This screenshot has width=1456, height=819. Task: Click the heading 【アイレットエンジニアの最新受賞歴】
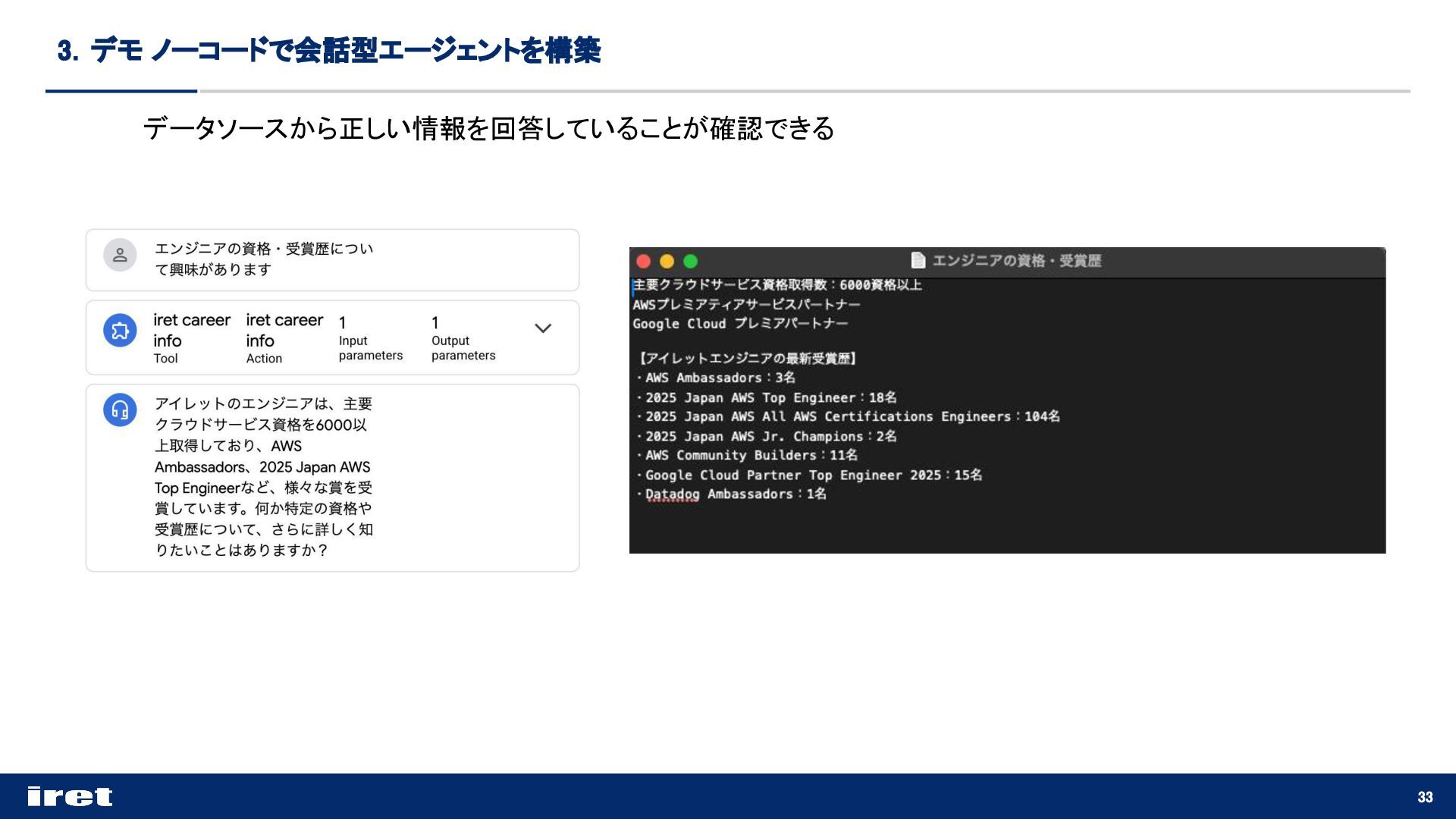tap(745, 359)
